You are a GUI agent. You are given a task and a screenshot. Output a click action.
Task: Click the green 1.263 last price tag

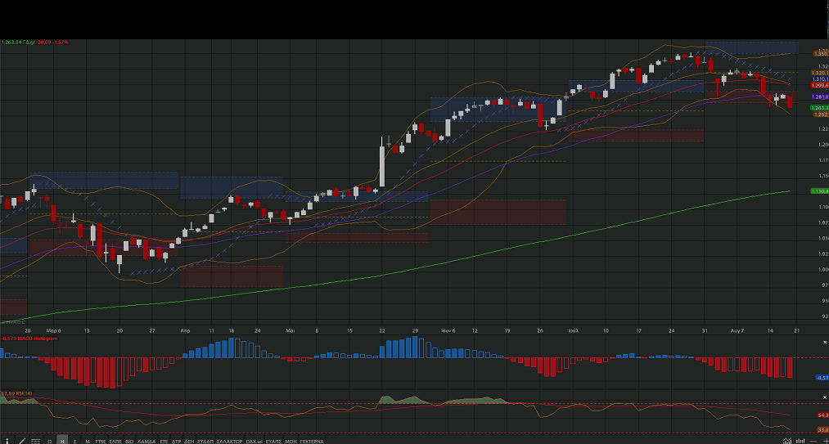pos(820,108)
